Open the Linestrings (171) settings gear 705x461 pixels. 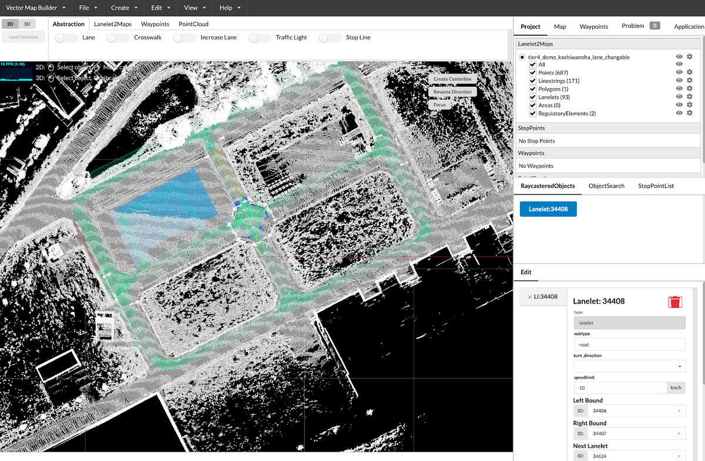690,81
